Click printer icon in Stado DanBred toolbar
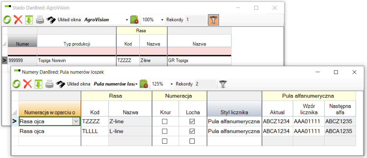The width and height of the screenshot is (367, 158). 40,20
